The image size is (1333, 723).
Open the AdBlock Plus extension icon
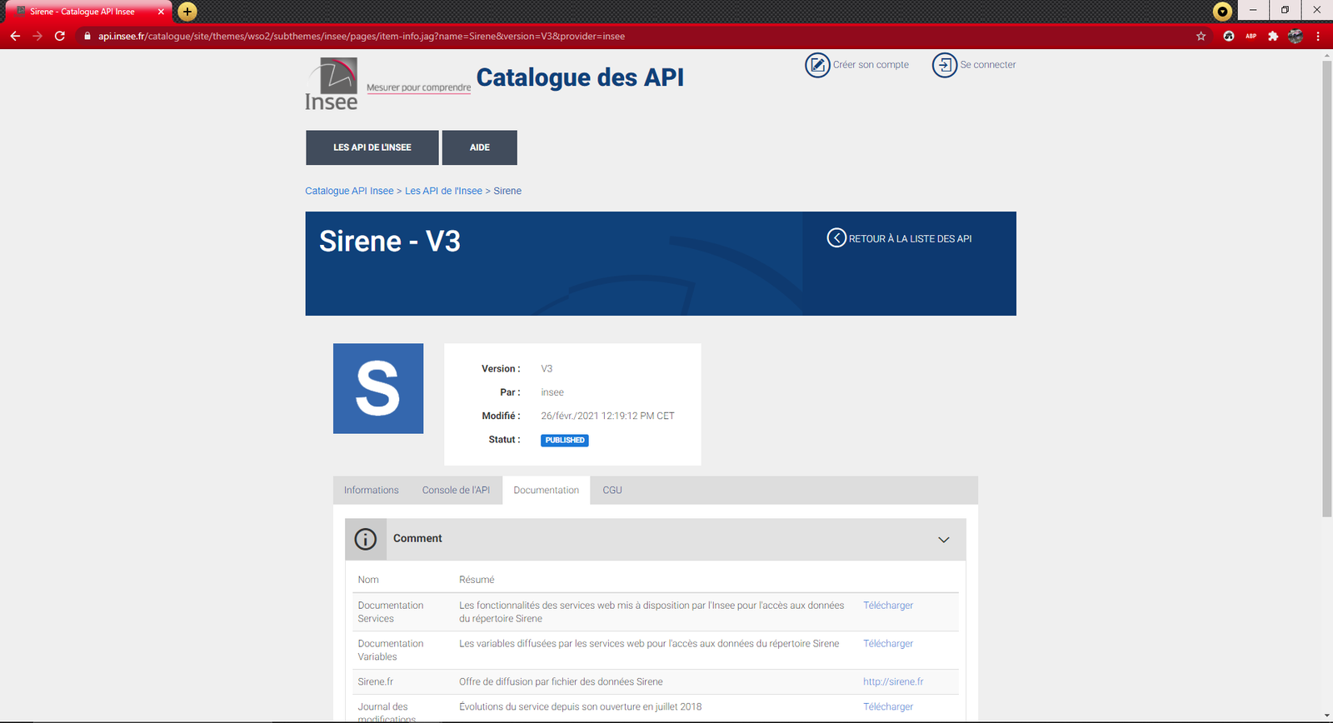[1251, 36]
